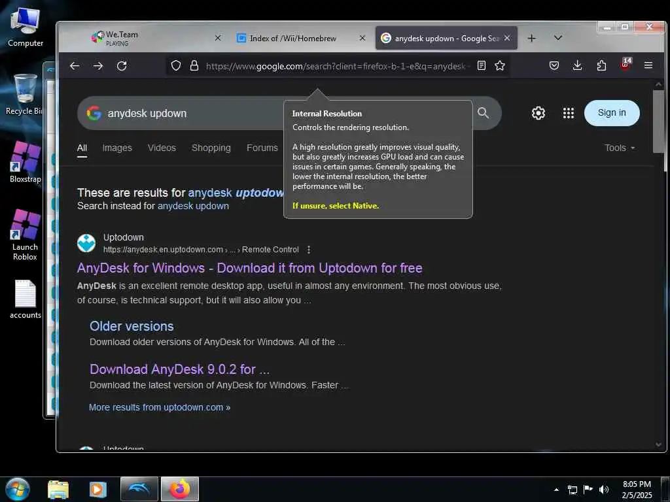Open the tracking protection shield icon

click(x=176, y=66)
